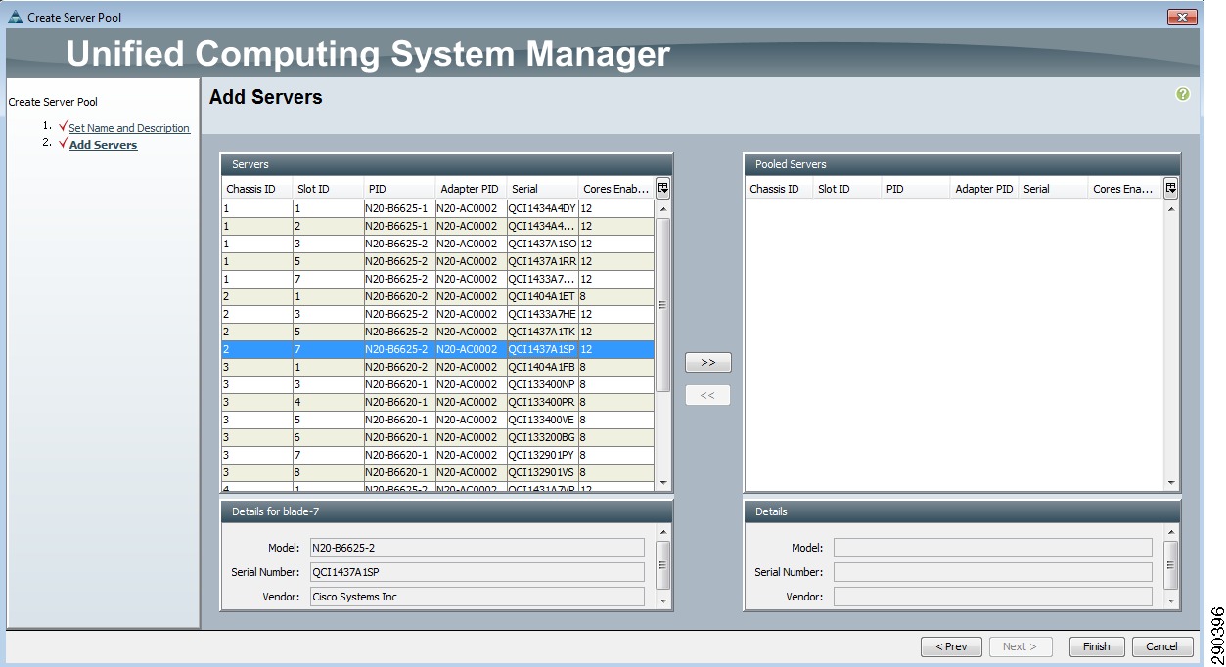Sort Servers table by Serial header

click(543, 189)
